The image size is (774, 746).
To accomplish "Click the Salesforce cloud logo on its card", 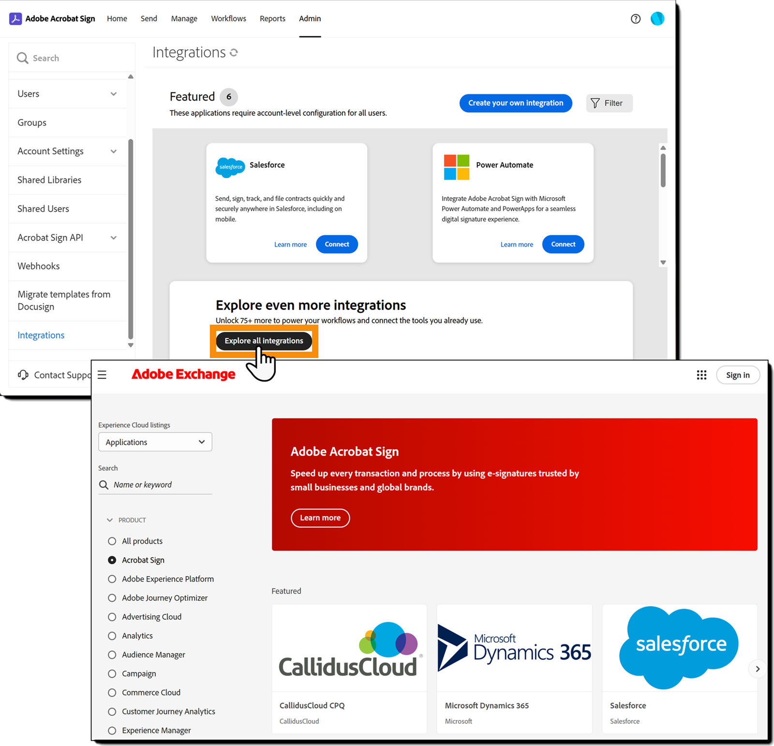I will pyautogui.click(x=230, y=167).
